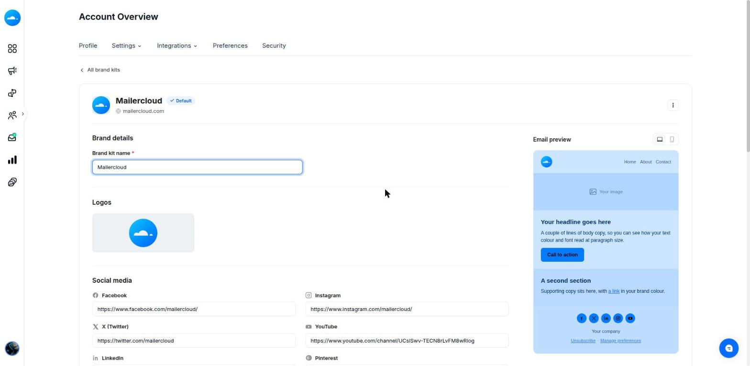
Task: Open the contacts people icon
Action: tap(12, 115)
